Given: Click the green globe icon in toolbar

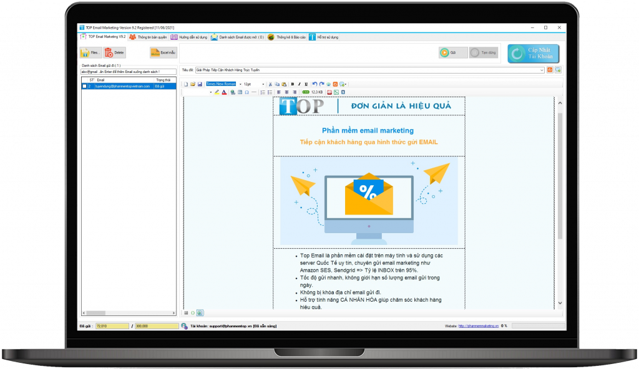Looking at the screenshot, I should tap(328, 84).
